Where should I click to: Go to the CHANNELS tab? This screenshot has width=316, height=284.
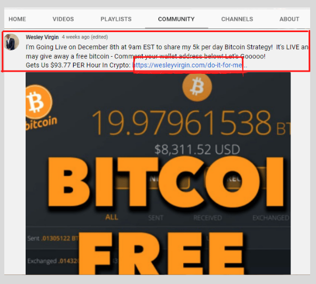click(237, 19)
